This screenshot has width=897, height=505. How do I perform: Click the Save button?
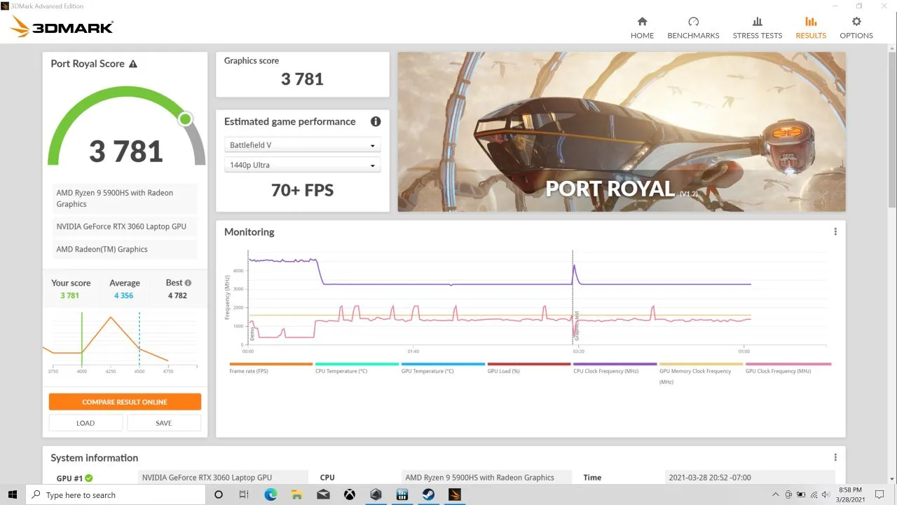point(164,423)
